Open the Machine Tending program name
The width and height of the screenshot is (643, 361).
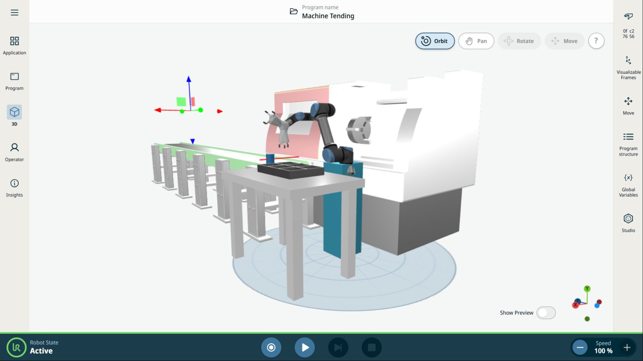[328, 16]
